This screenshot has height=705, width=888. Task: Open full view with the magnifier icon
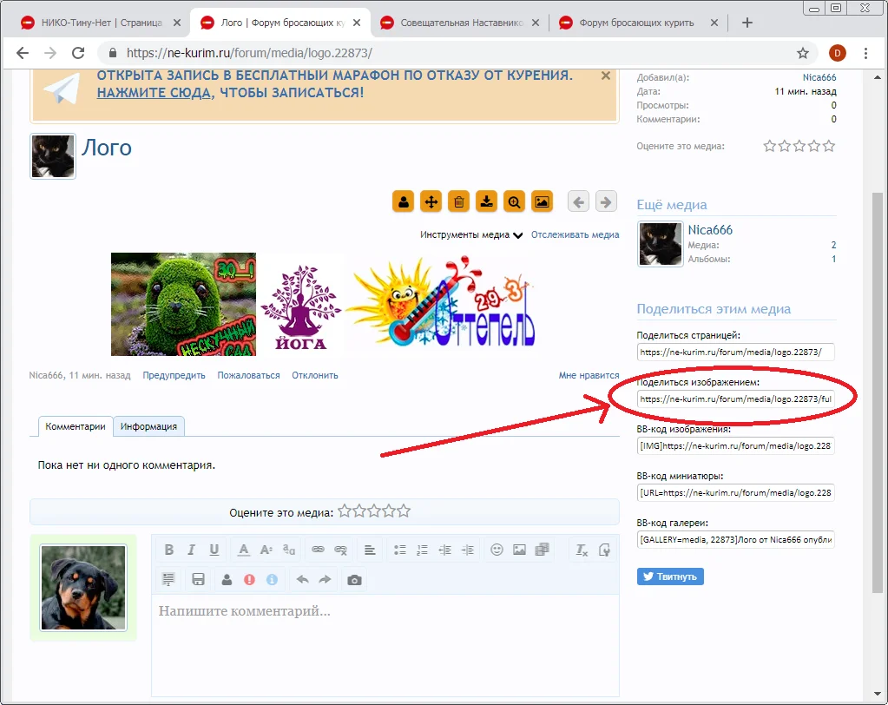(514, 201)
